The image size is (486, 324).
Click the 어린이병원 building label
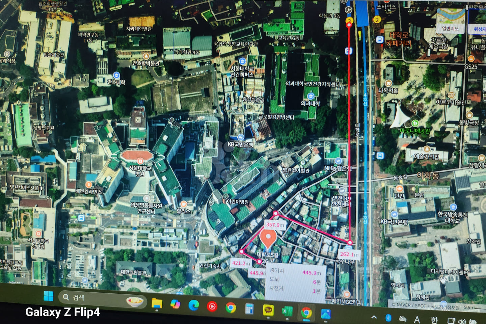coord(238,202)
